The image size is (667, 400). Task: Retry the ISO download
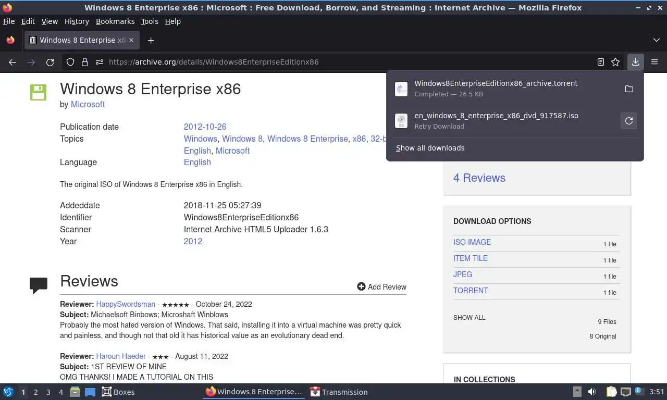click(629, 121)
